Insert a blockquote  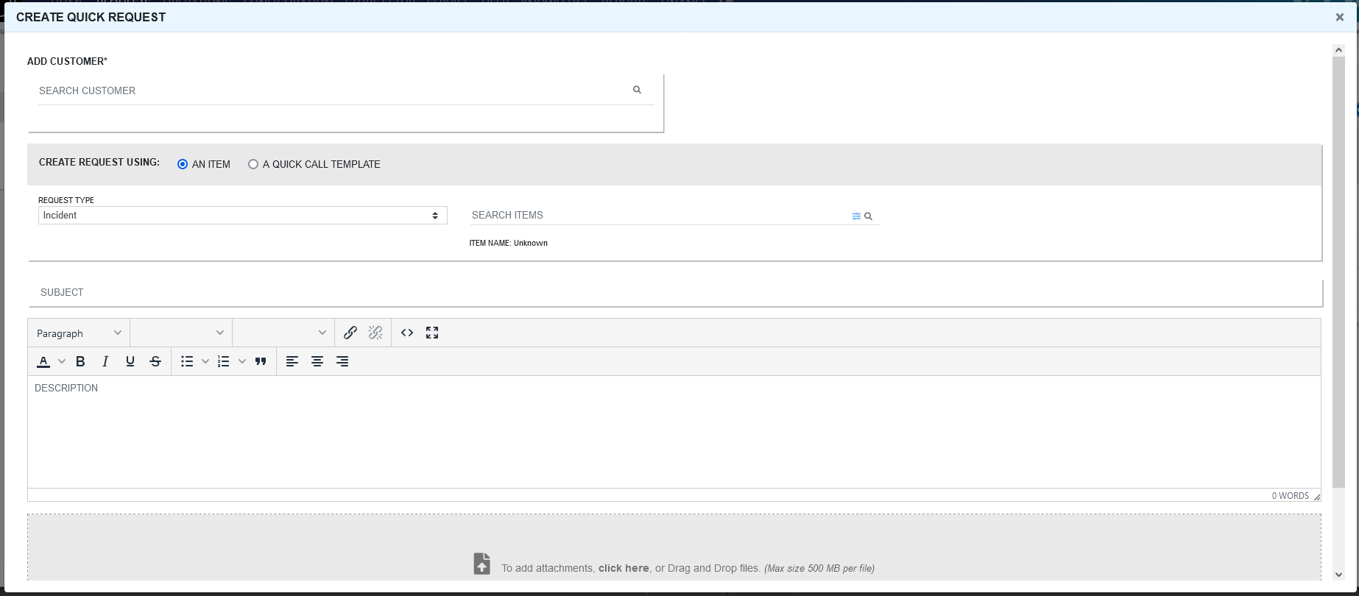click(261, 361)
